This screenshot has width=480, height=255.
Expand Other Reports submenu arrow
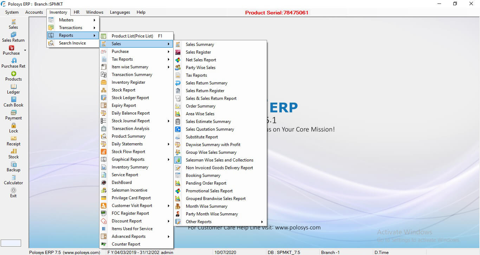[x=262, y=222]
